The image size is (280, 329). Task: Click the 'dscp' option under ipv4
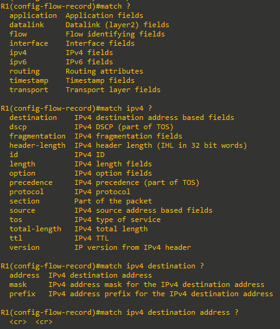point(18,127)
